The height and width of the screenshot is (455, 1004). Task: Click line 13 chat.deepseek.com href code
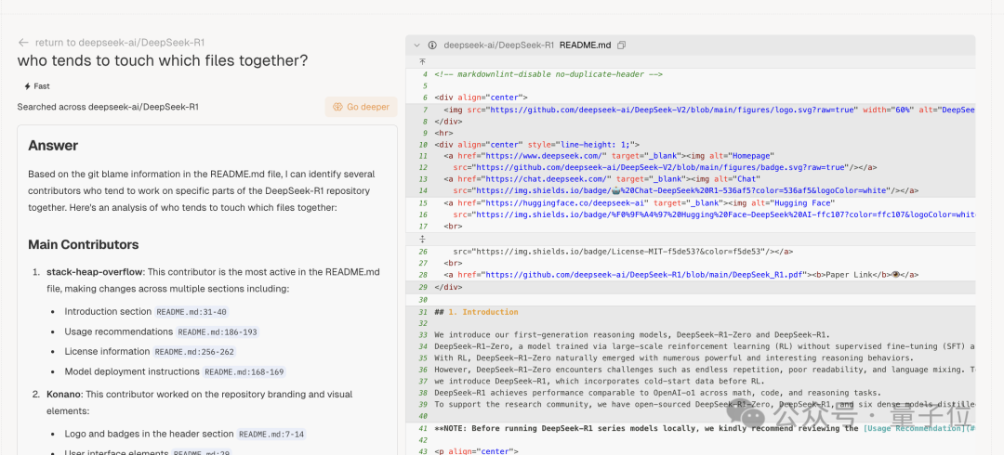pos(601,178)
